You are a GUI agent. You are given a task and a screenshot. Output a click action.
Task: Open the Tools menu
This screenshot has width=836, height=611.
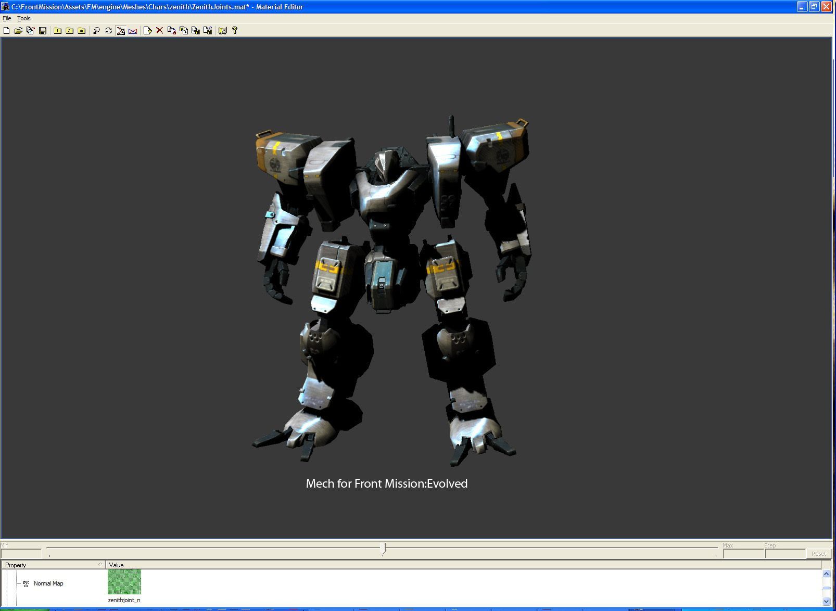click(x=24, y=18)
